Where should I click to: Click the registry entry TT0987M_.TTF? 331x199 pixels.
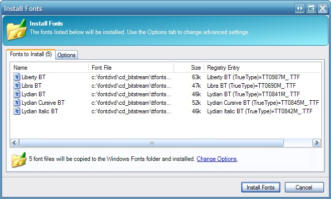pyautogui.click(x=253, y=77)
